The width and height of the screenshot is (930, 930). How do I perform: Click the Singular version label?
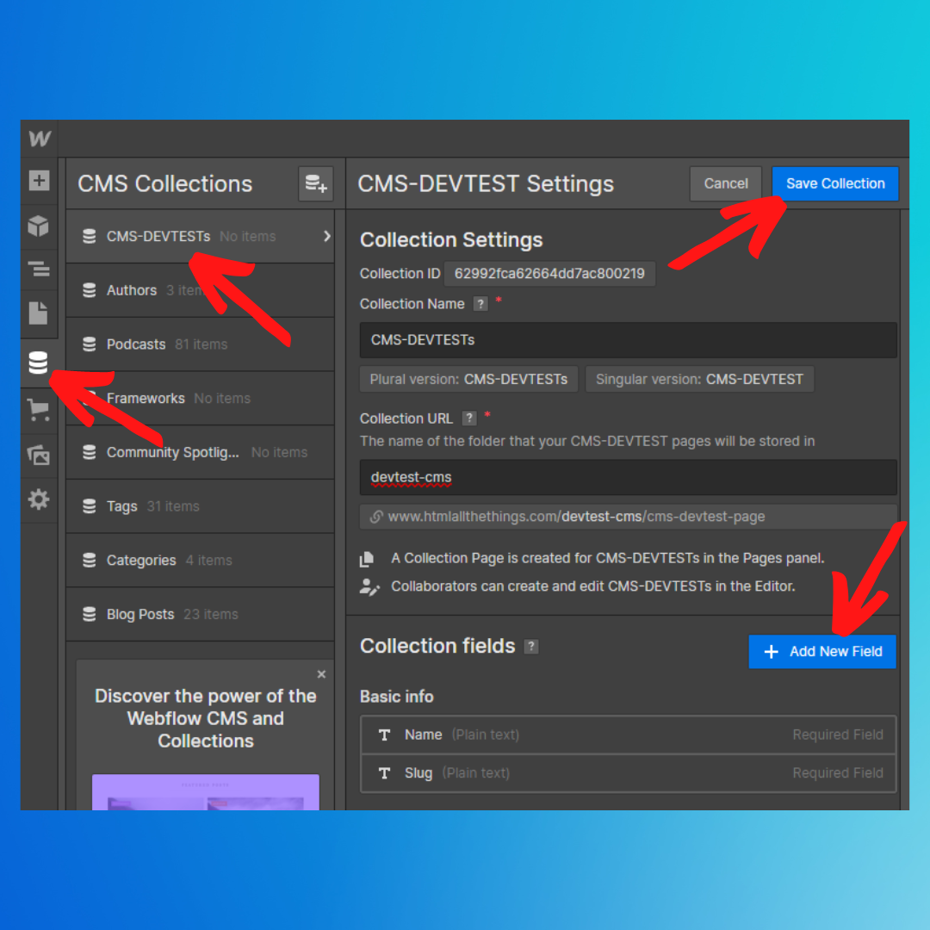pos(699,380)
